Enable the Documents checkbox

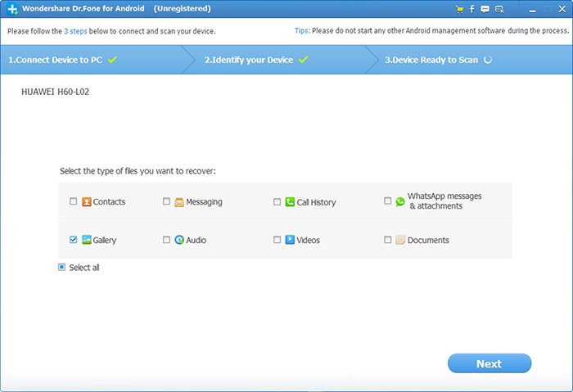click(388, 239)
